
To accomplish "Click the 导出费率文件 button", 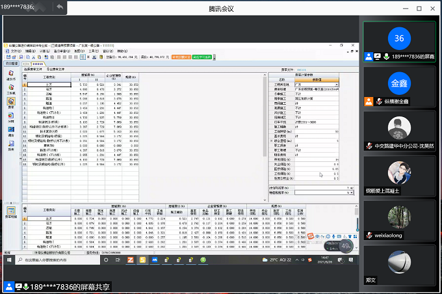I will tap(55, 70).
